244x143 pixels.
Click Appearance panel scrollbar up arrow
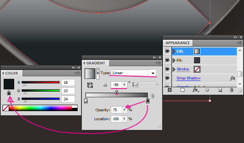point(240,50)
